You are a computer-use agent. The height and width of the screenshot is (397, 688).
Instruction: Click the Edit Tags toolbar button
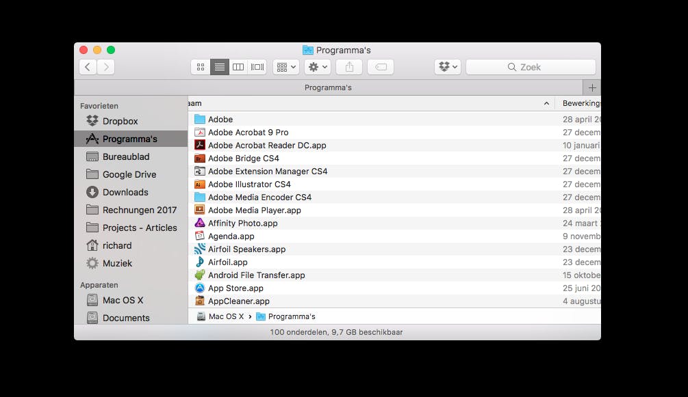click(381, 67)
